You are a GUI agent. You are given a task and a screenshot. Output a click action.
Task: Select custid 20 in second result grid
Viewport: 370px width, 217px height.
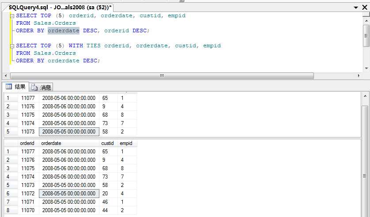[108, 194]
